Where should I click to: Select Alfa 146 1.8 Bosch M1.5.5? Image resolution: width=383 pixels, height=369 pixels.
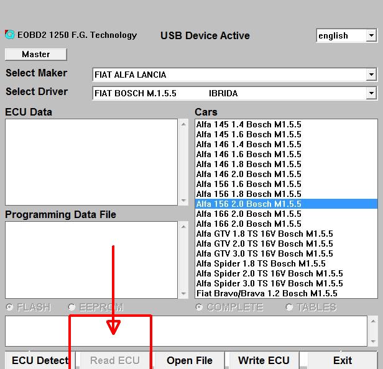(x=286, y=164)
